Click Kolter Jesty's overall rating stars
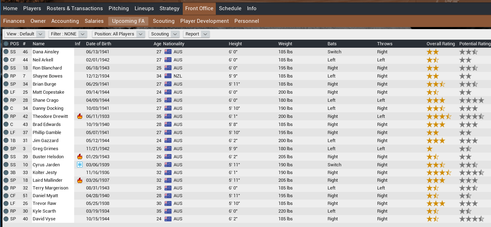The image size is (491, 227). [439, 173]
